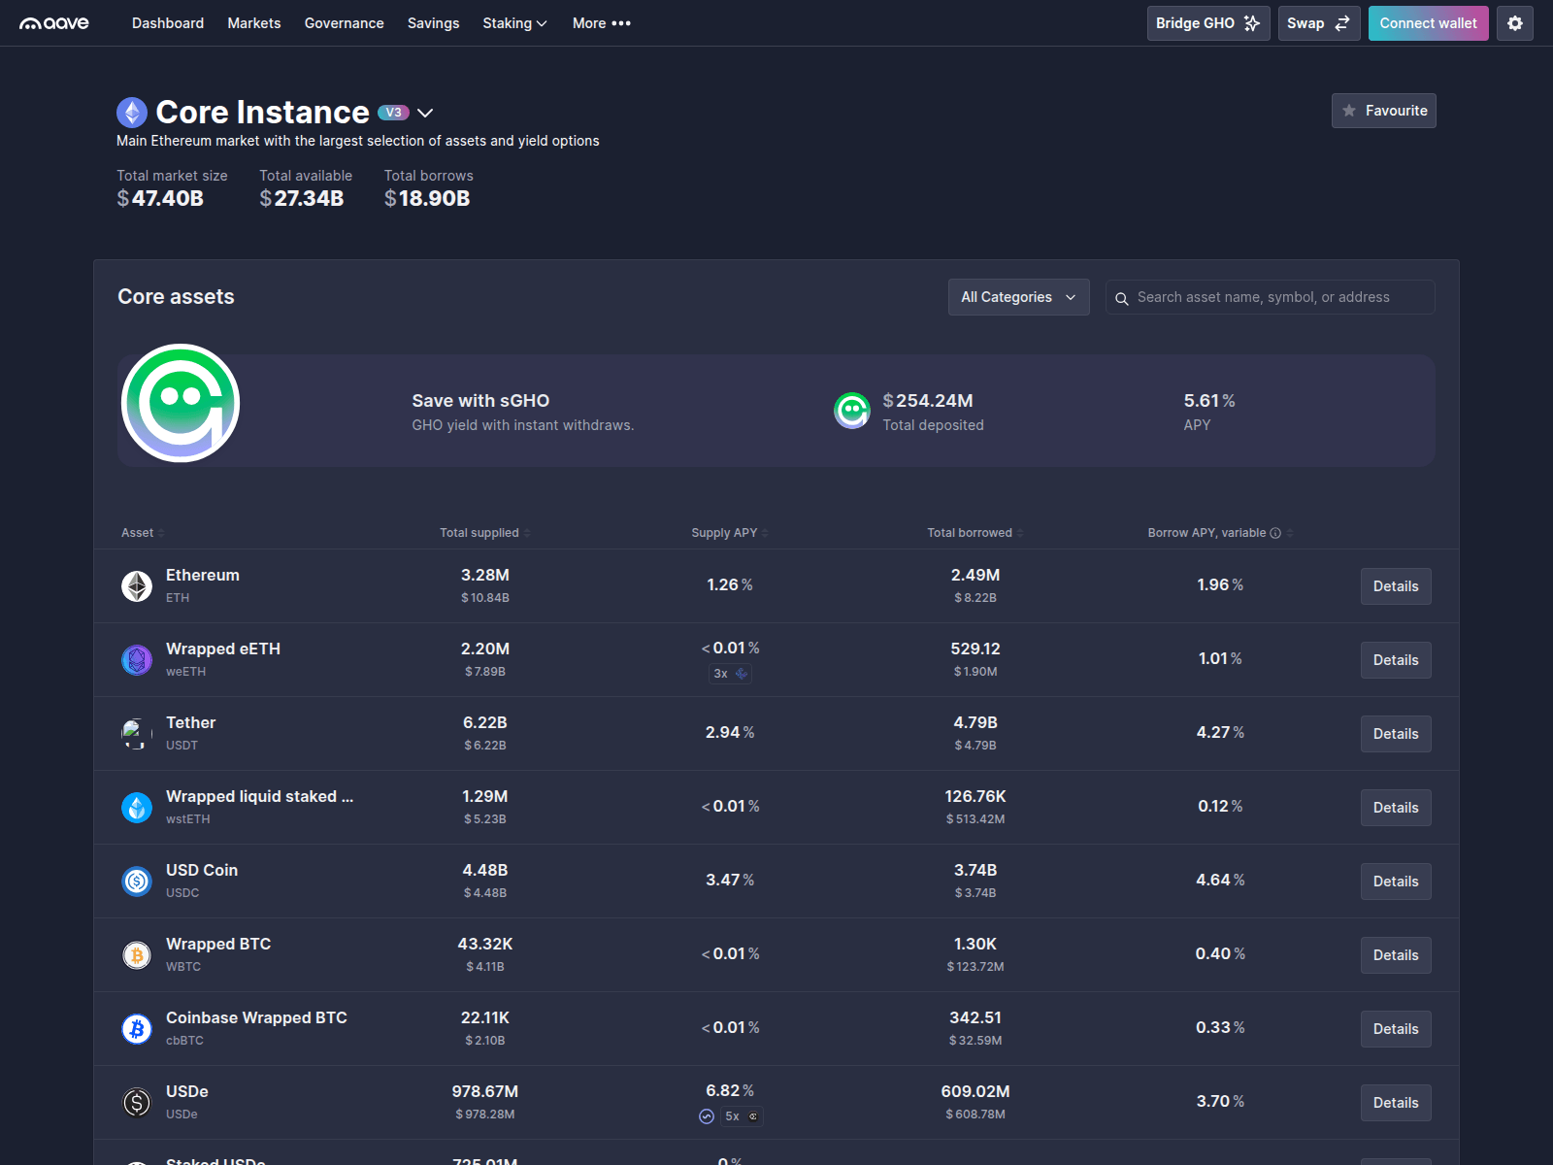Toggle favourite star for Core Instance market
The image size is (1553, 1165).
(x=1349, y=111)
